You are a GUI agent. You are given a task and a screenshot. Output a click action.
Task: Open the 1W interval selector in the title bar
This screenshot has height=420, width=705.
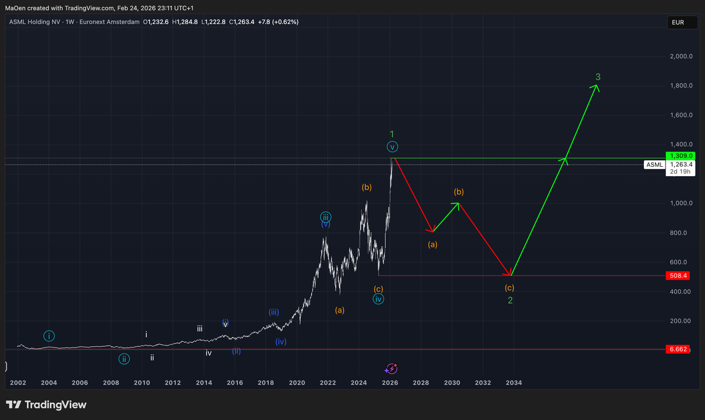(x=69, y=21)
